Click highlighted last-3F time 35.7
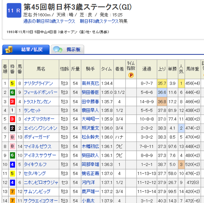 pos(162,84)
